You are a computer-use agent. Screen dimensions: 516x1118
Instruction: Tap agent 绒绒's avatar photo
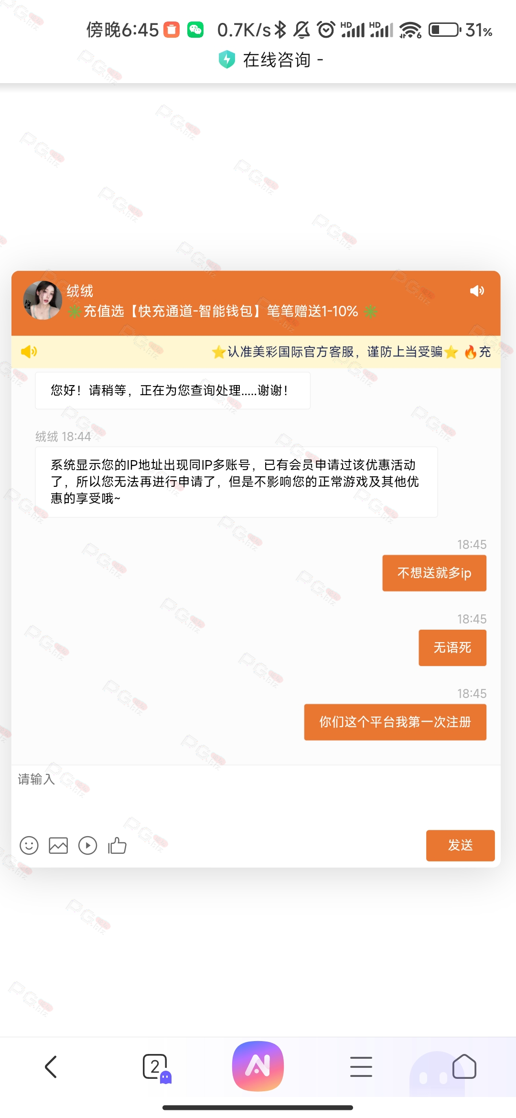pos(43,300)
